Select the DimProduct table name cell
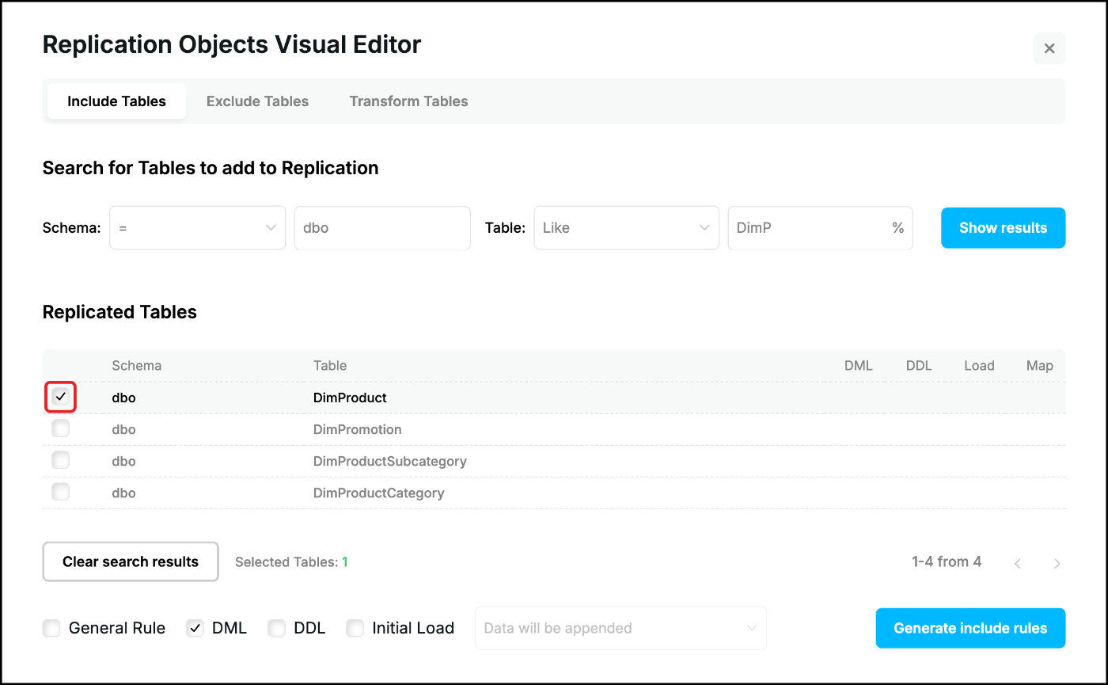 pos(350,398)
